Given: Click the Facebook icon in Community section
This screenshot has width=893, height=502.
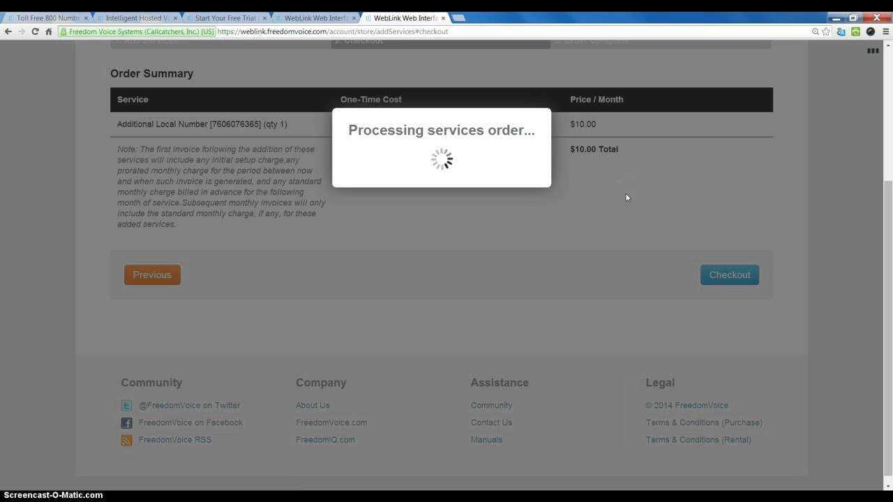Looking at the screenshot, I should (126, 423).
